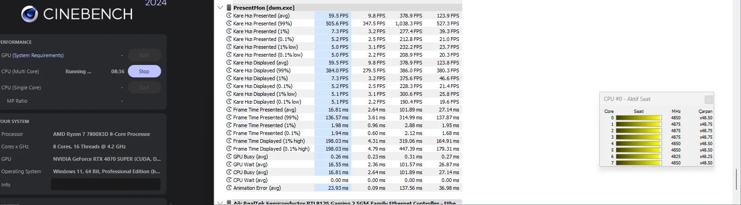Click the gauge icon beside Kare Hızı Presented (99%)
This screenshot has height=205, width=741.
coord(229,23)
